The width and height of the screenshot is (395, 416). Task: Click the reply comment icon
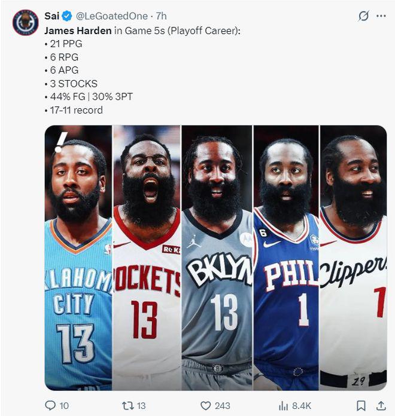pos(50,405)
